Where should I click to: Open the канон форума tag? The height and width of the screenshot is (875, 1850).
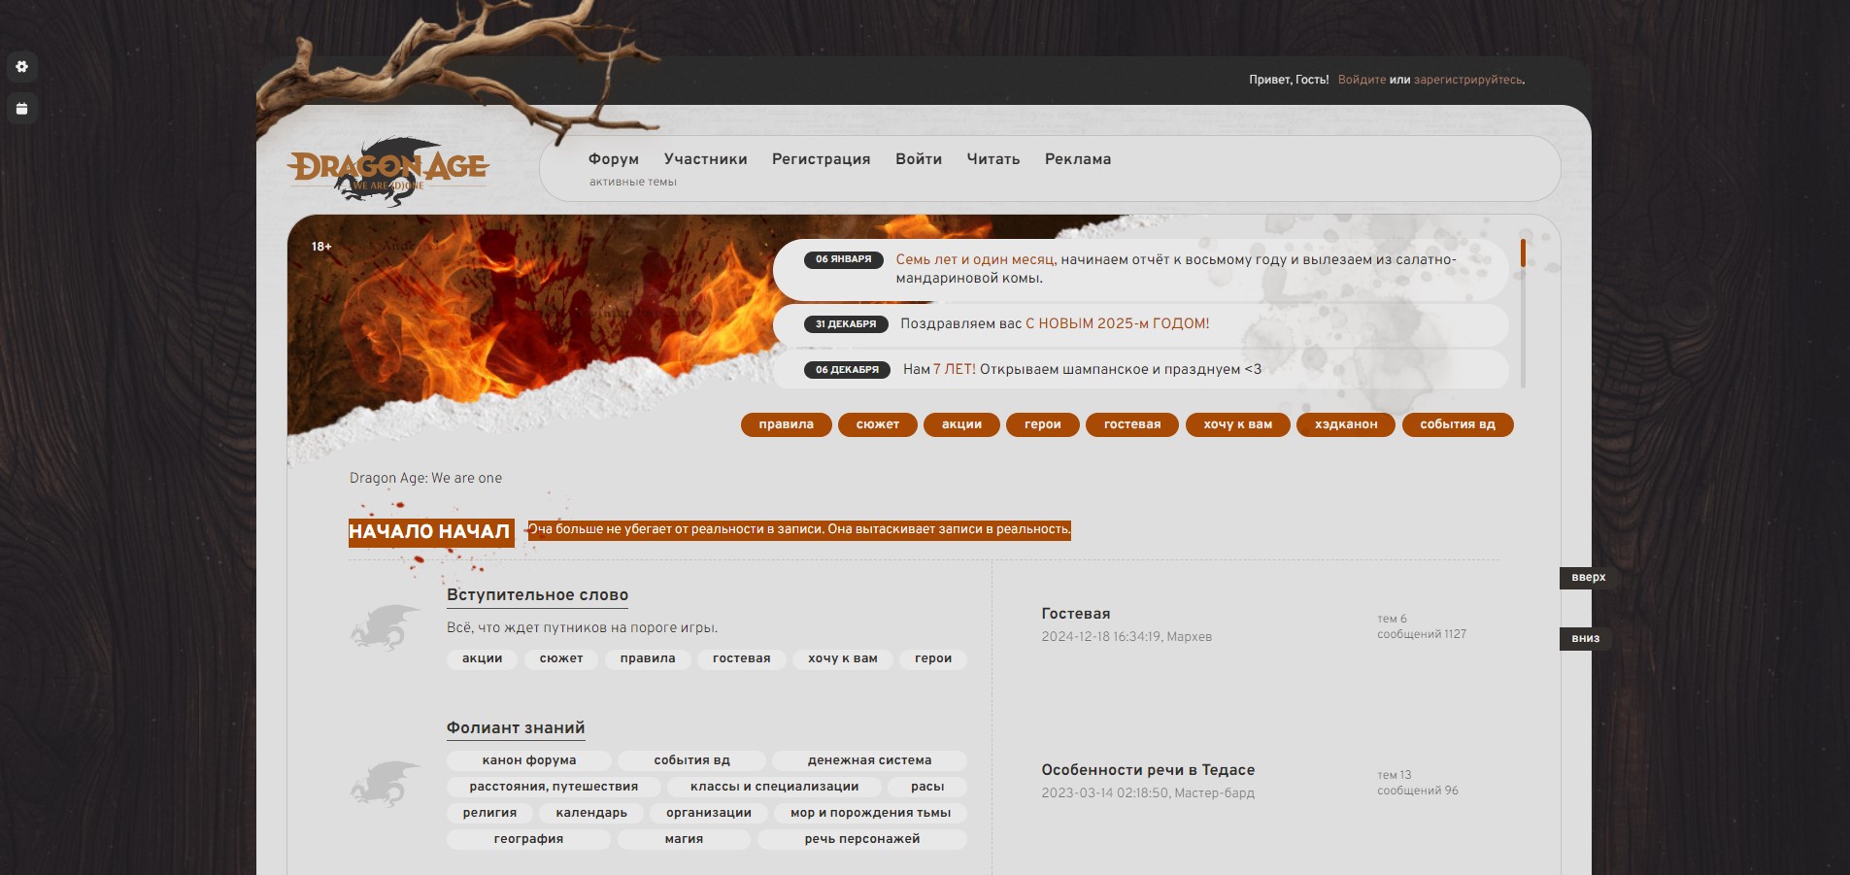[x=529, y=760]
